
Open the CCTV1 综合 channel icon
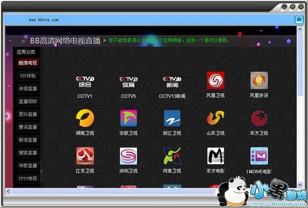click(x=85, y=82)
